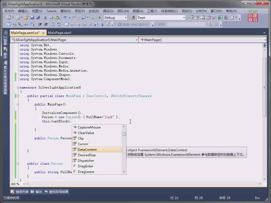Open the 帮助(H) menu

coord(231,11)
